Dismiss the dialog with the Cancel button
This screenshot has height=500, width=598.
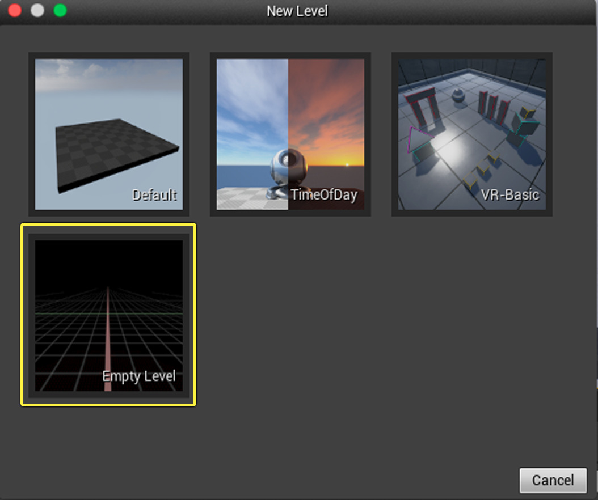tap(553, 480)
